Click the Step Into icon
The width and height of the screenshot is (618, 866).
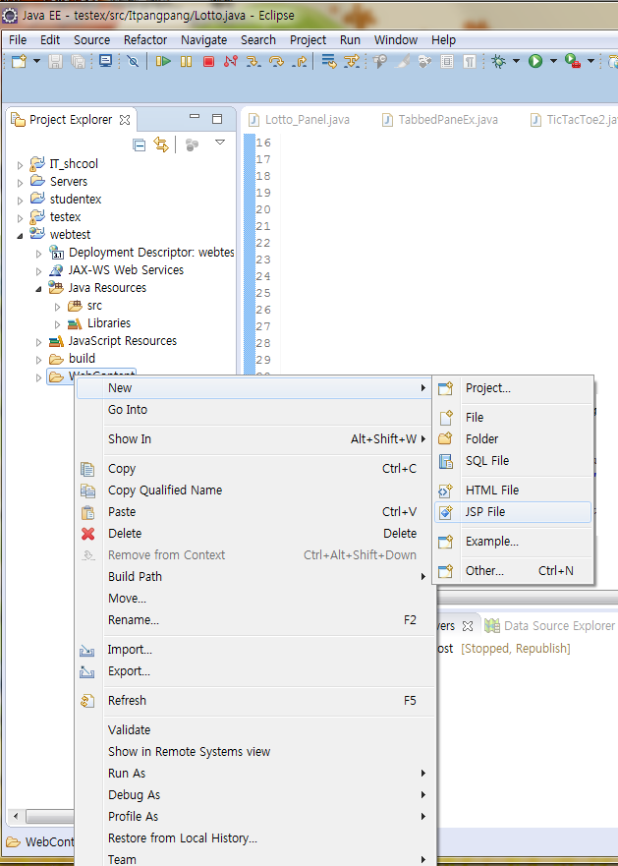(x=253, y=61)
